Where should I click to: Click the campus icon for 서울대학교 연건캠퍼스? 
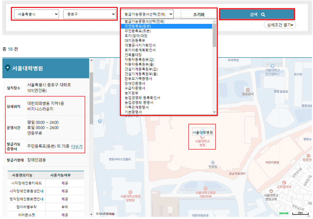click(273, 66)
